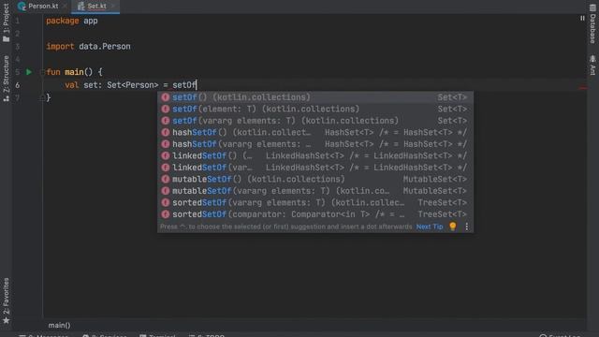599x337 pixels.
Task: Click the main() breadcrumb
Action: (x=59, y=326)
